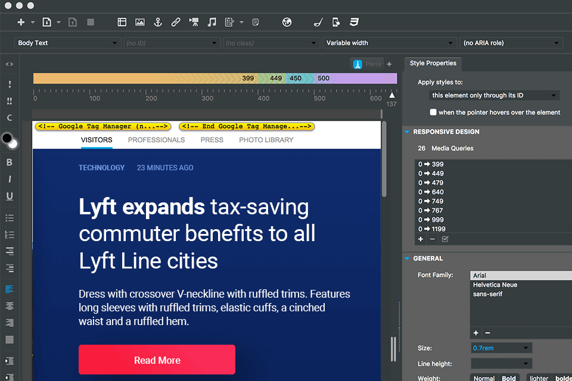Screen dimensions: 572x381
Task: Click the small note page icon
Action: click(x=256, y=22)
